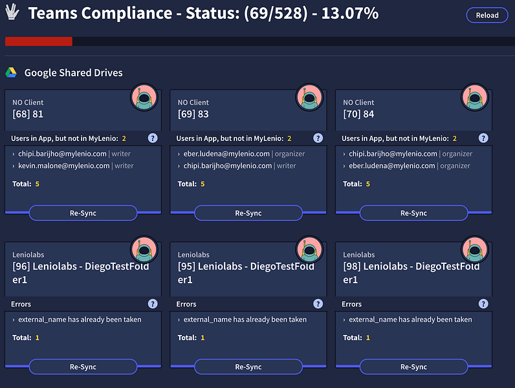Image resolution: width=515 pixels, height=388 pixels.
Task: Click the astronaut avatar on card [68] 81
Action: pos(144,98)
